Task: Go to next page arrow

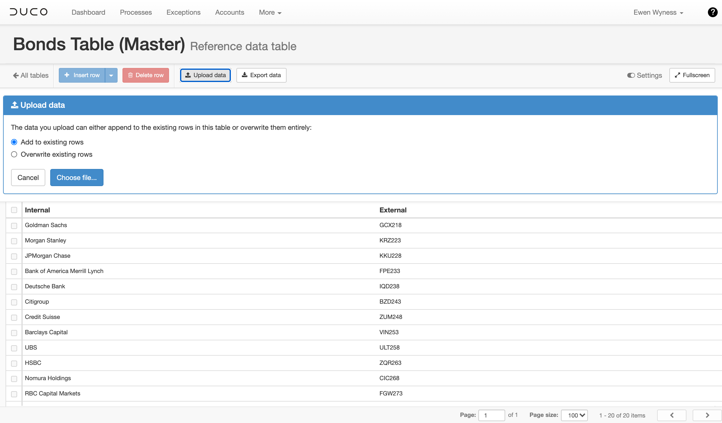Action: (707, 415)
